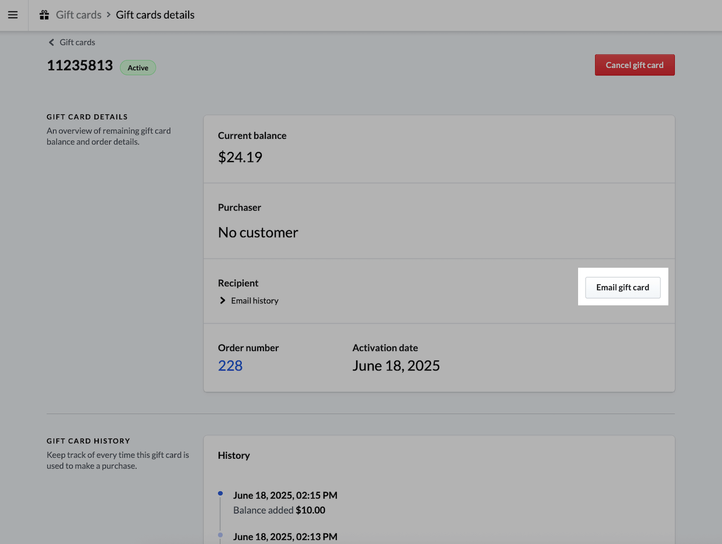Open the hamburger navigation menu
The height and width of the screenshot is (544, 722).
[x=13, y=15]
